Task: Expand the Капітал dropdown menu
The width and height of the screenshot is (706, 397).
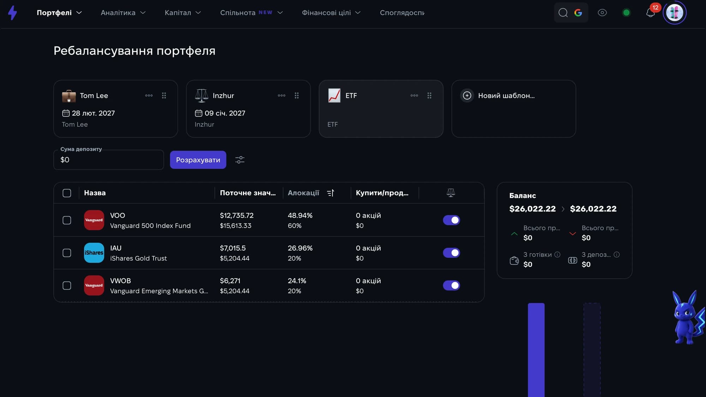Action: coord(183,13)
